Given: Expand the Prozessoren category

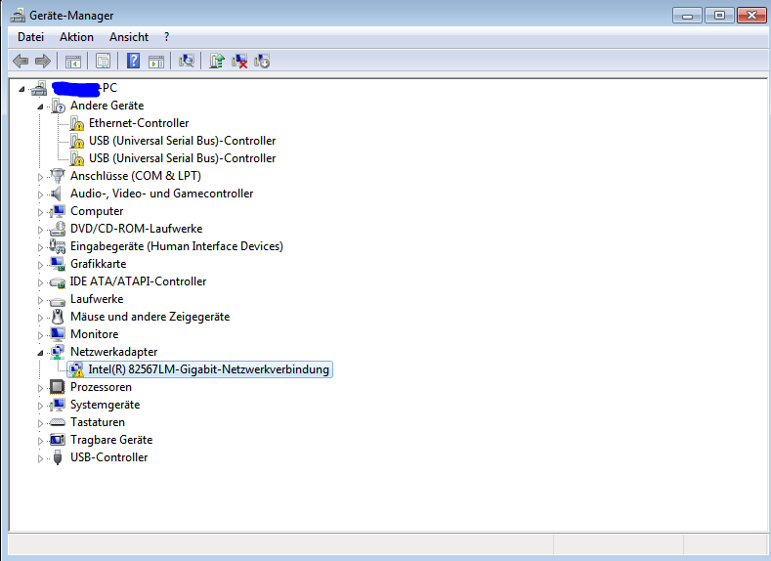Looking at the screenshot, I should [41, 387].
